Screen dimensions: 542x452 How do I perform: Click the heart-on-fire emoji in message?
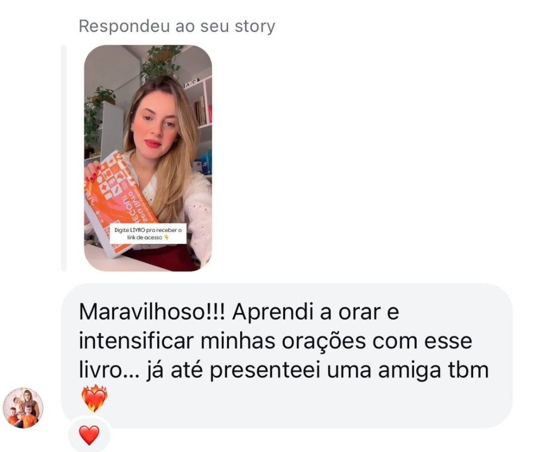click(94, 399)
